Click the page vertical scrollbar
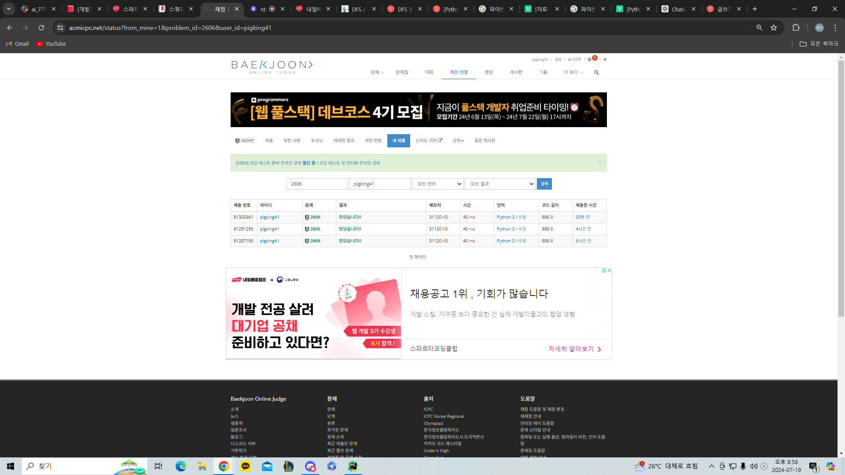The width and height of the screenshot is (845, 475). (841, 189)
